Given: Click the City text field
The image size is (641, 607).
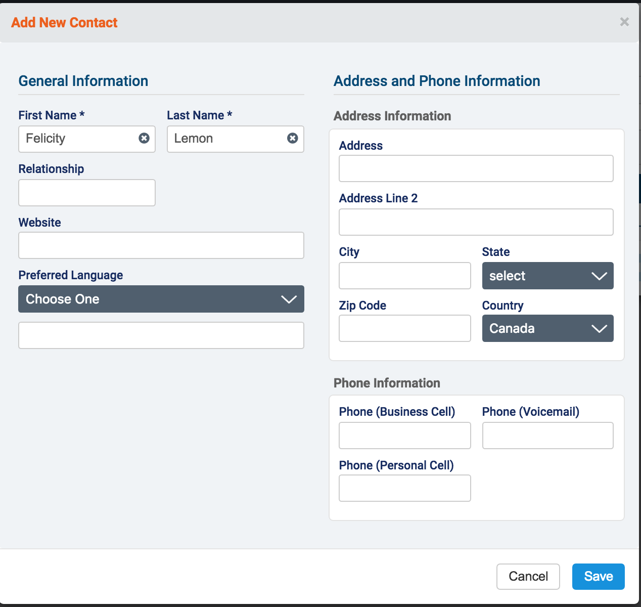Looking at the screenshot, I should [x=404, y=276].
